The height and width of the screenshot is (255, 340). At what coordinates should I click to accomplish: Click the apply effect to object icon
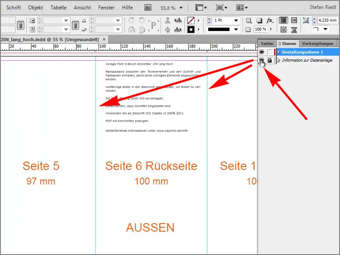[249, 20]
